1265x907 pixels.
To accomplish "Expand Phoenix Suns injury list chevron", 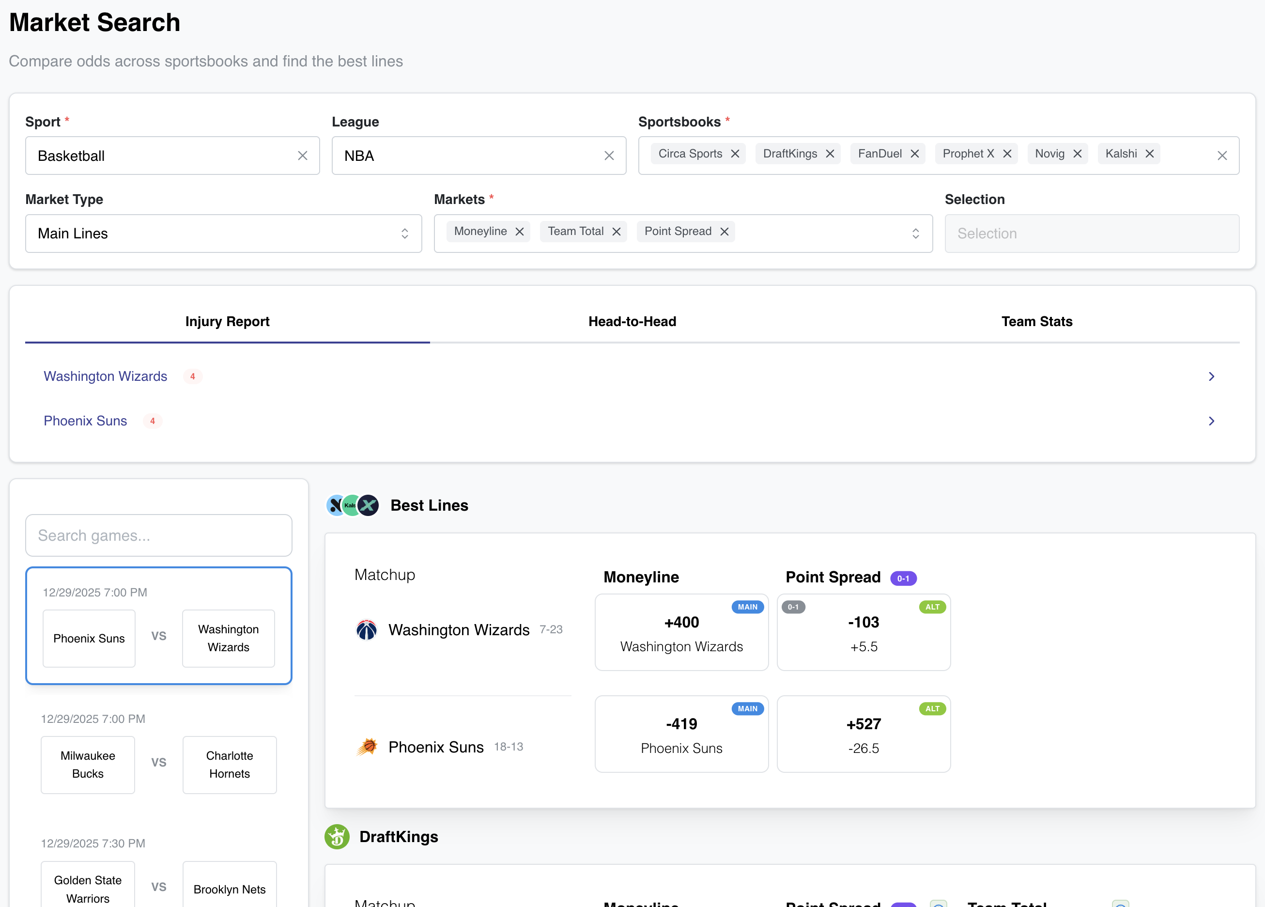I will [1211, 422].
